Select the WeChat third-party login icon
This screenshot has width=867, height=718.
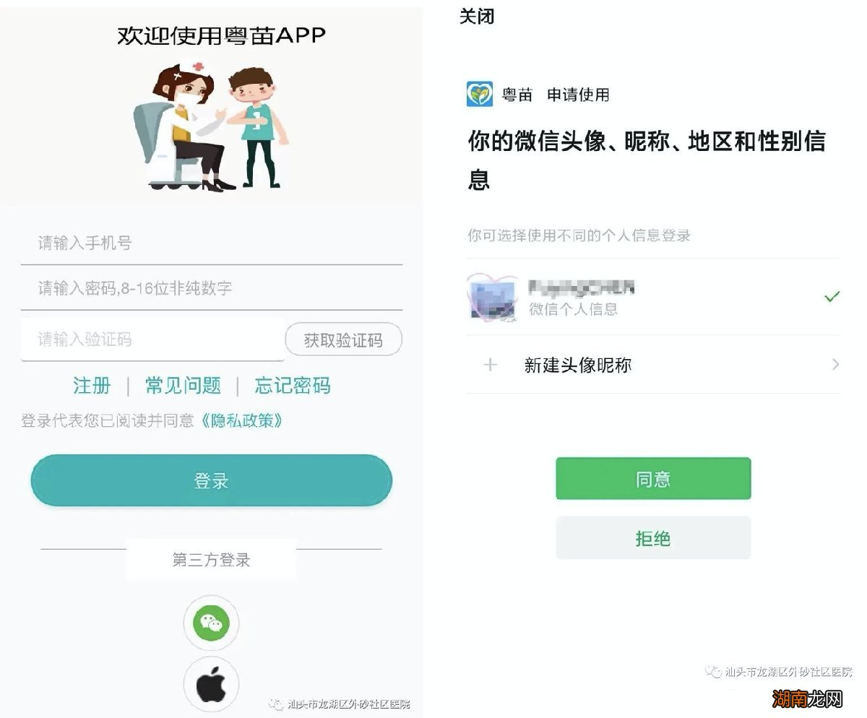211,623
